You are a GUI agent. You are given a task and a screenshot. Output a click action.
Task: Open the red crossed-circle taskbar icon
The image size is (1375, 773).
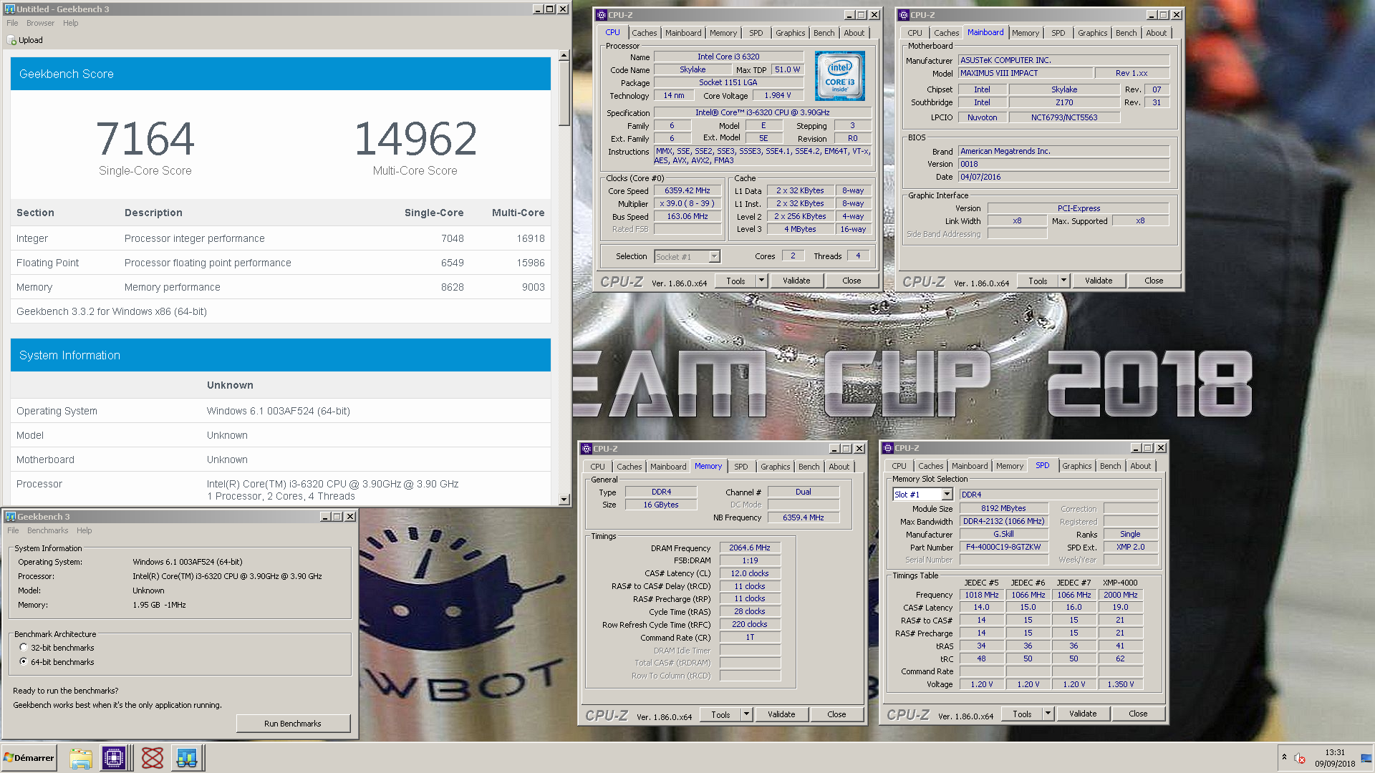152,758
